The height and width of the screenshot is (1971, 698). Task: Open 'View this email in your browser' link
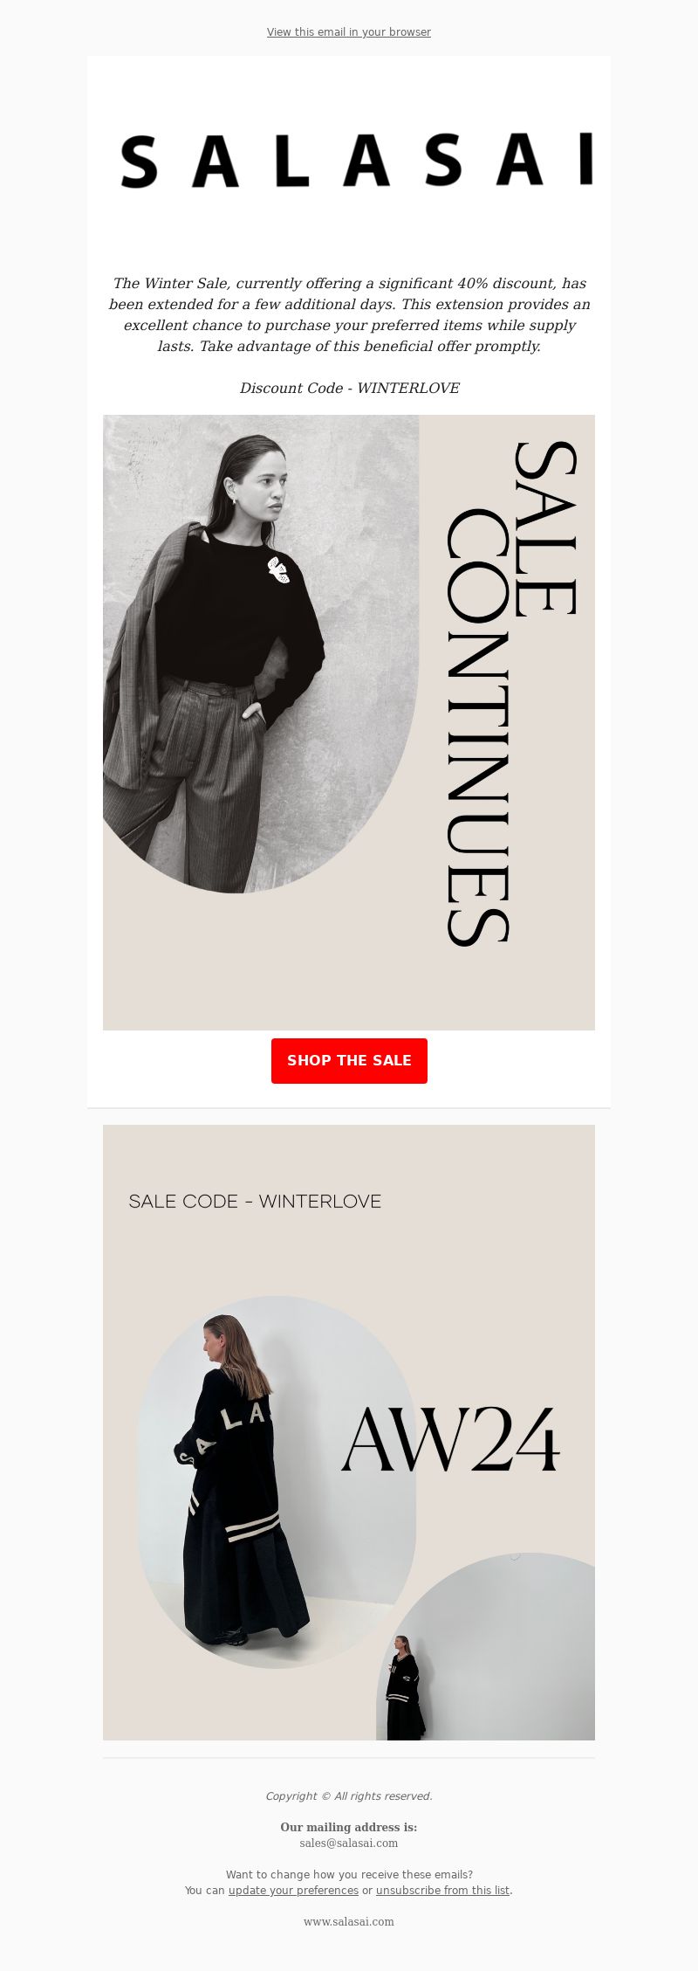point(349,32)
